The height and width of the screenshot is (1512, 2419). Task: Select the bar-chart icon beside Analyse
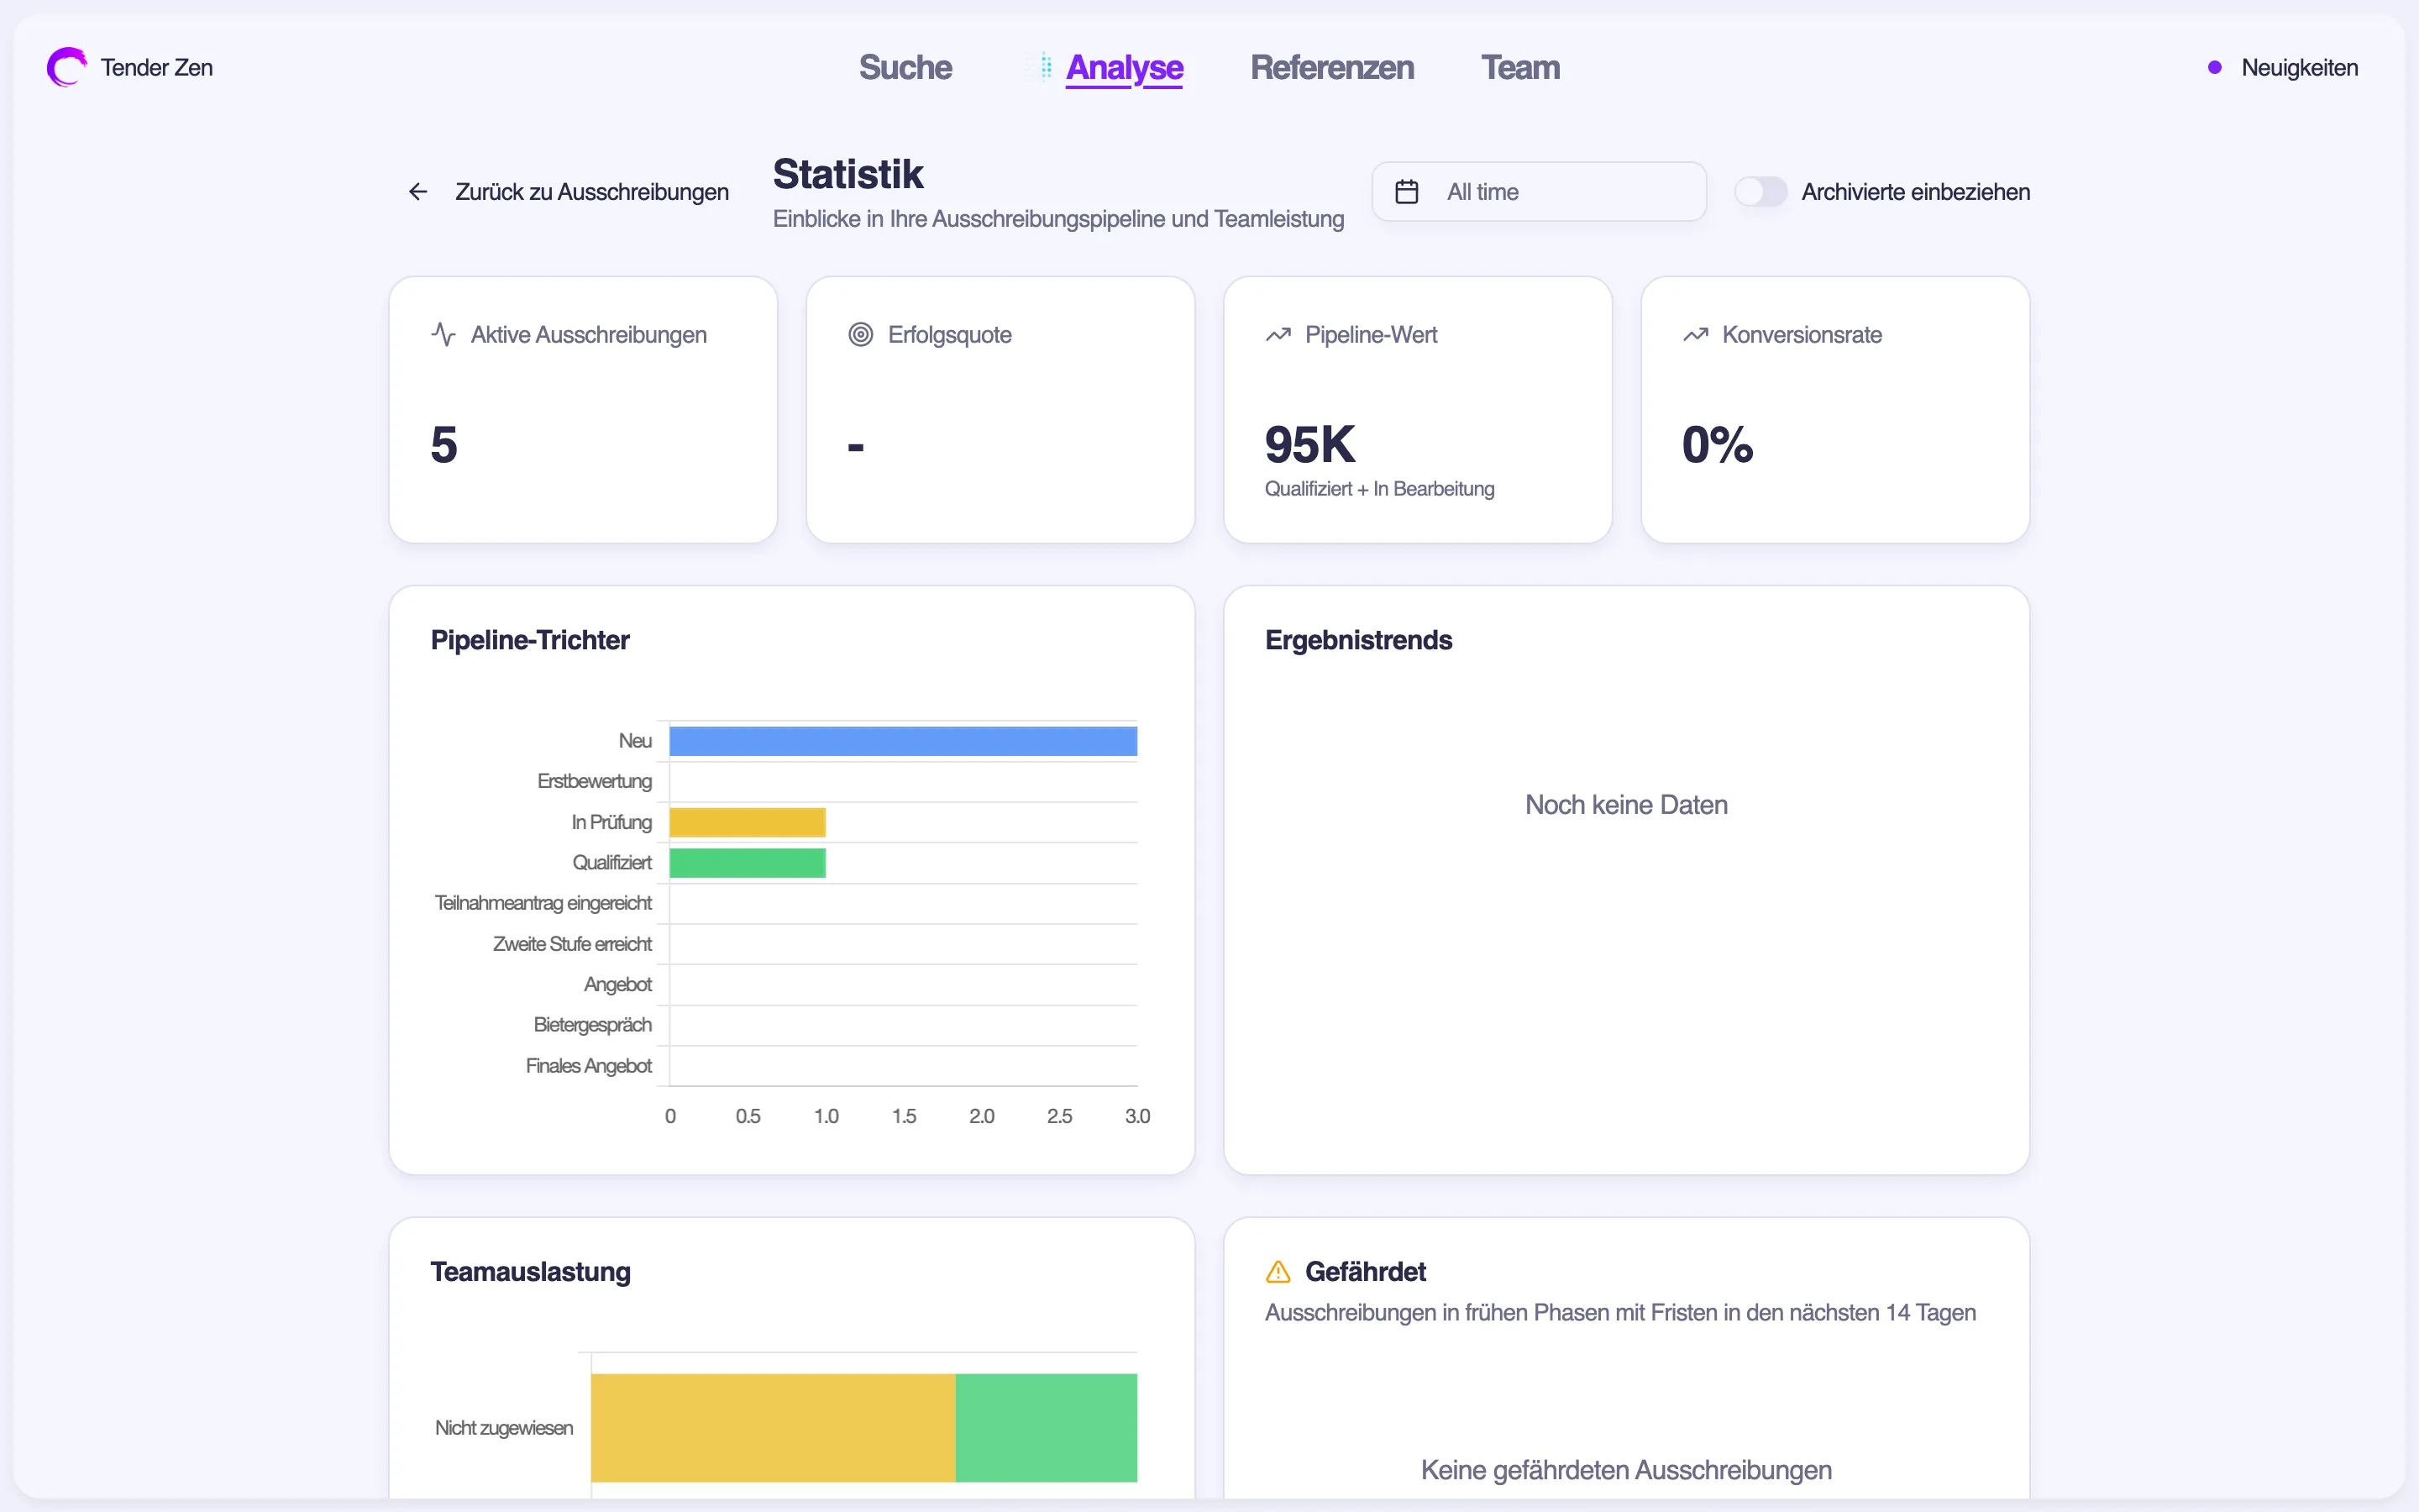[1038, 67]
